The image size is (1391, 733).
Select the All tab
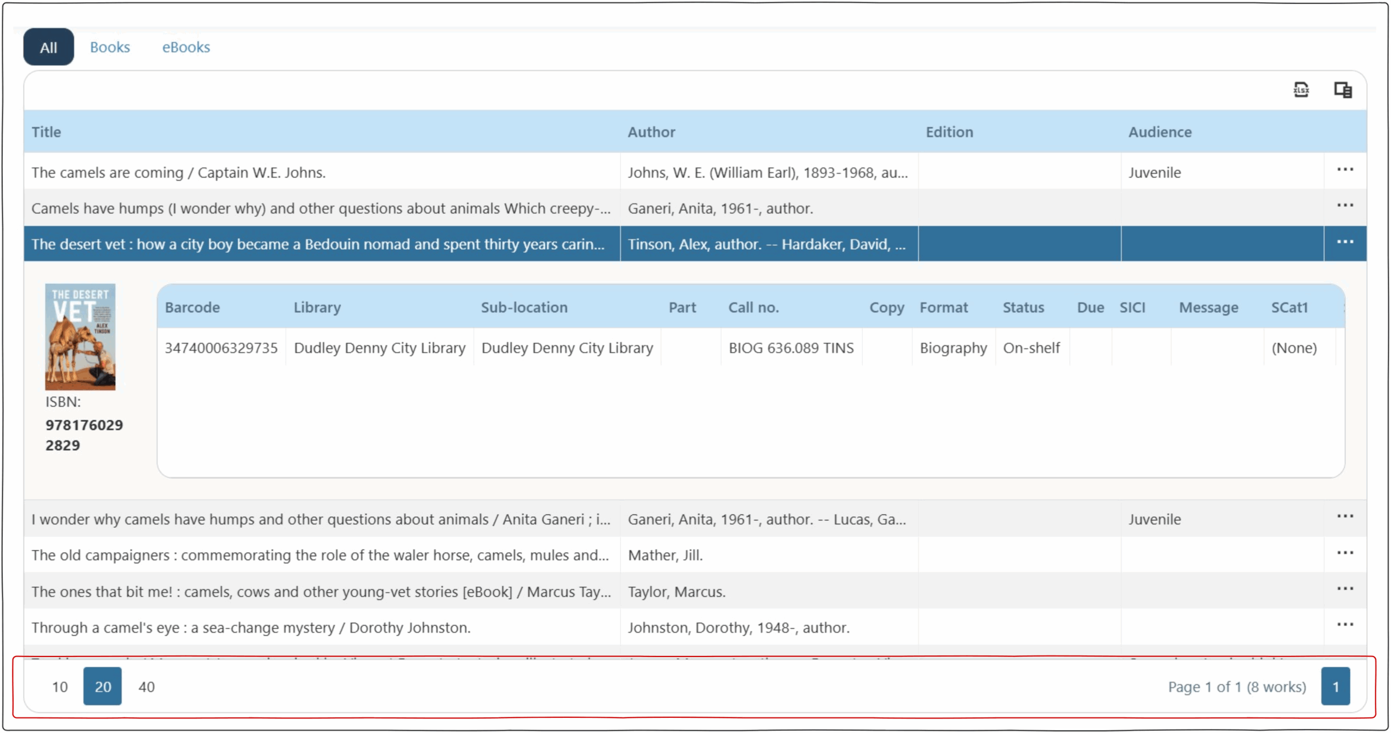48,47
